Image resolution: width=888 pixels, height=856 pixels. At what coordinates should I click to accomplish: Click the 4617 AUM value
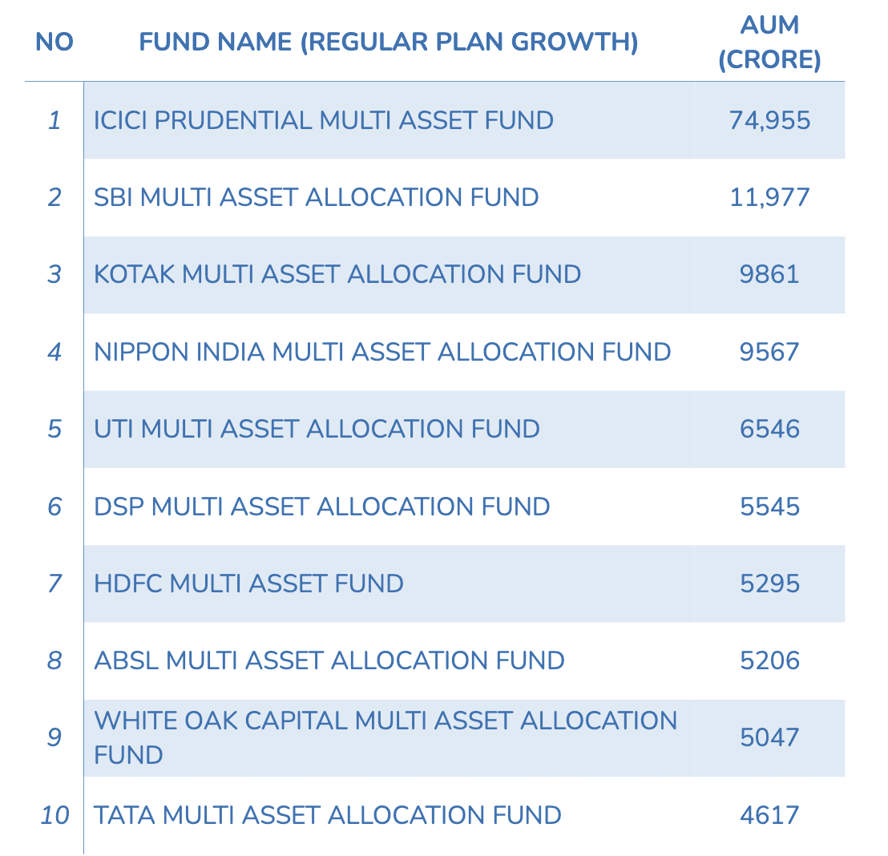coord(769,815)
